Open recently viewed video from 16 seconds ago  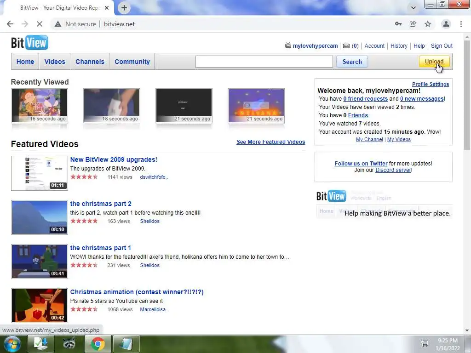[x=40, y=106]
